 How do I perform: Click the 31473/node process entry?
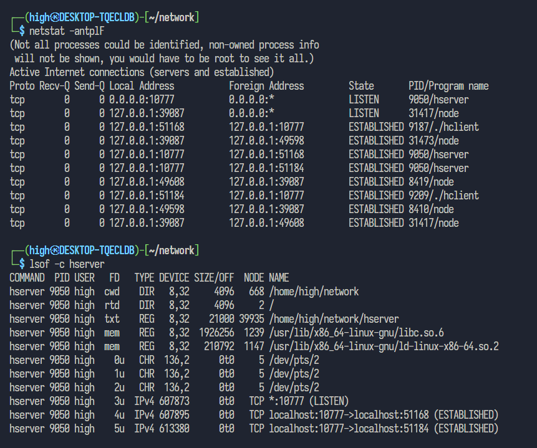[433, 141]
